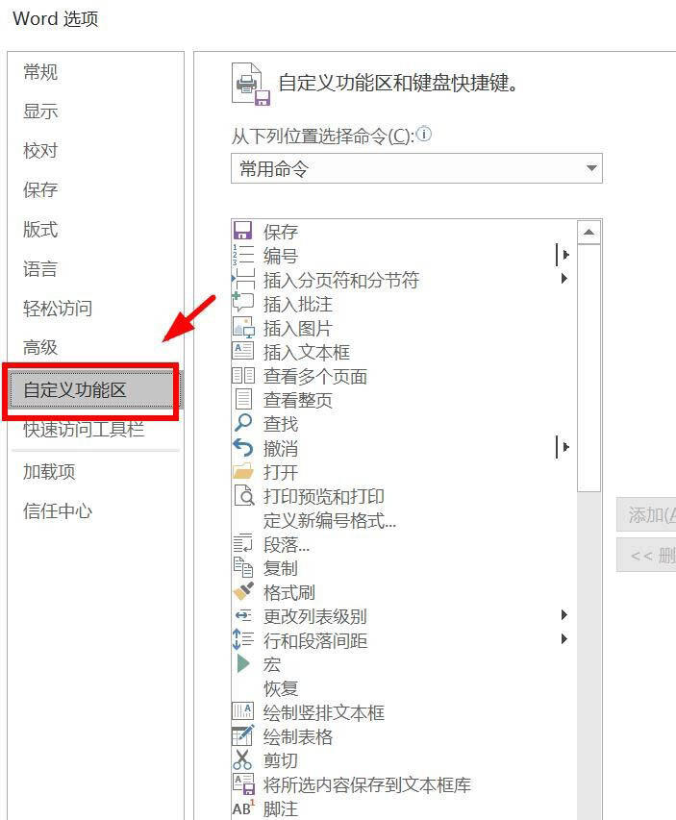This screenshot has width=676, height=820.
Task: Expand the 插入分页符和分节符 submenu arrow
Action: (564, 278)
